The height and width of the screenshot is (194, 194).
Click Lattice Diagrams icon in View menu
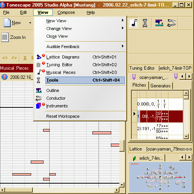[39, 57]
